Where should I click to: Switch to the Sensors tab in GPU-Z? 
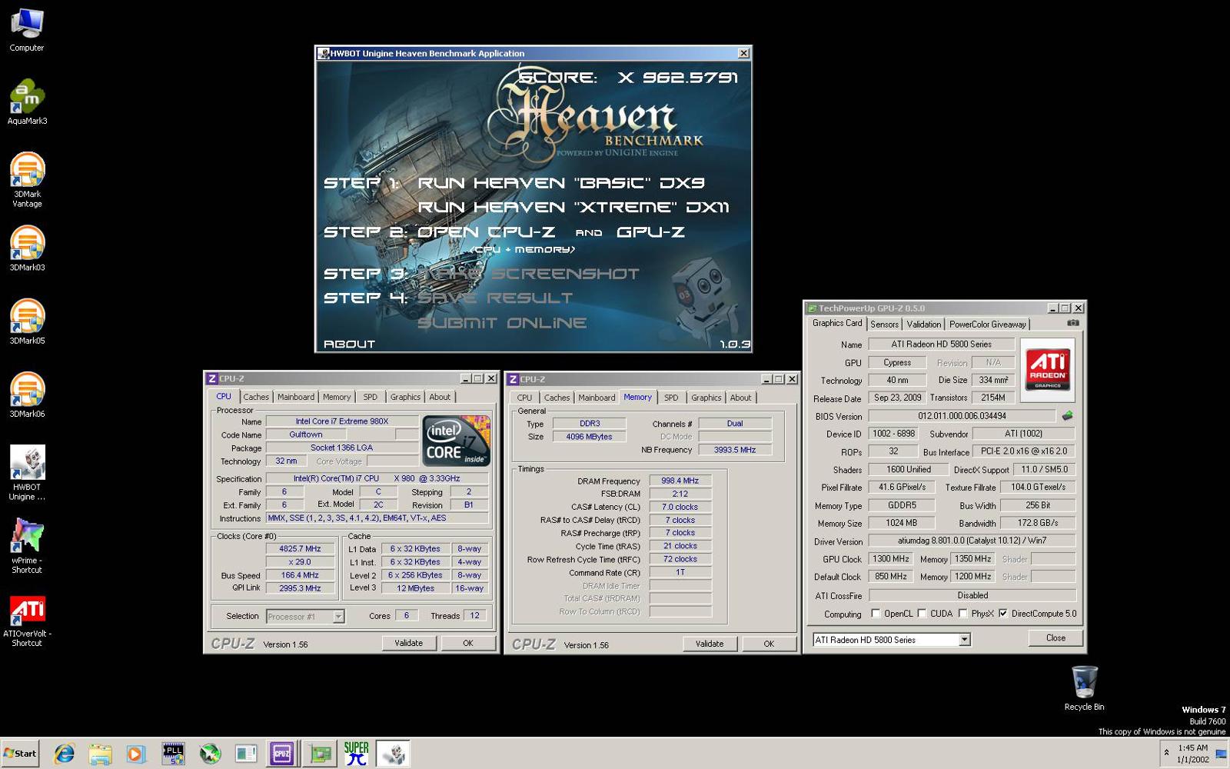884,325
